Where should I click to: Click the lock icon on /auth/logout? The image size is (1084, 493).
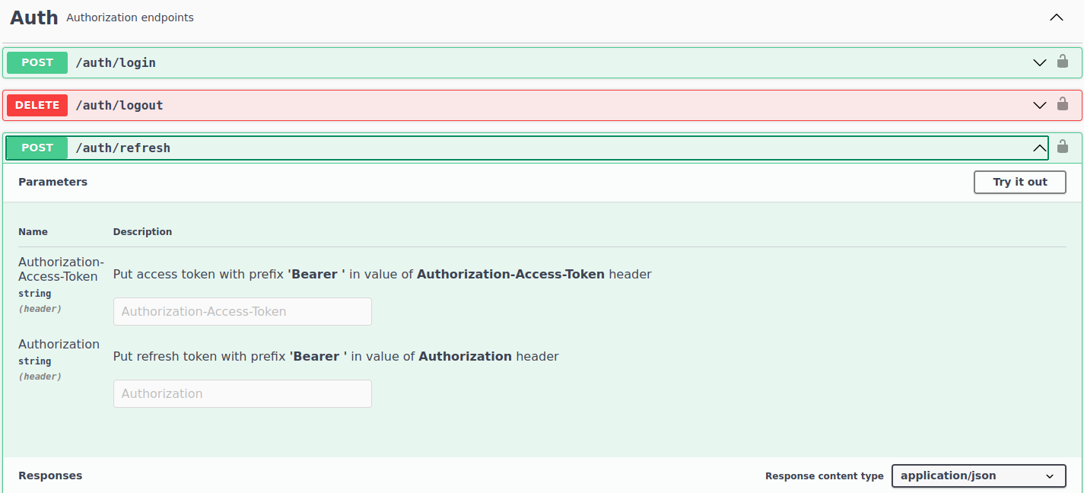[x=1063, y=104]
